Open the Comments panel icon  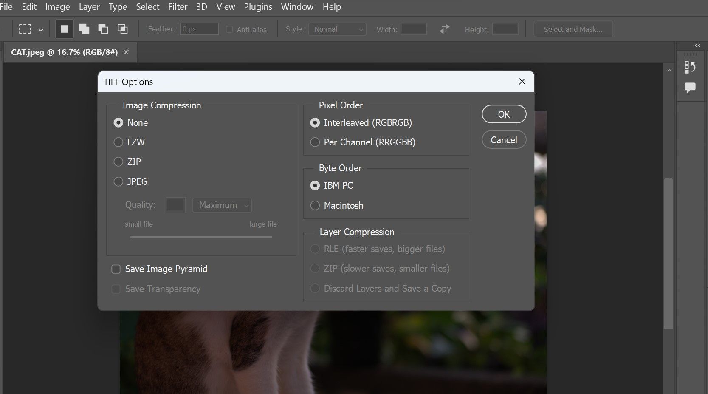click(x=690, y=87)
